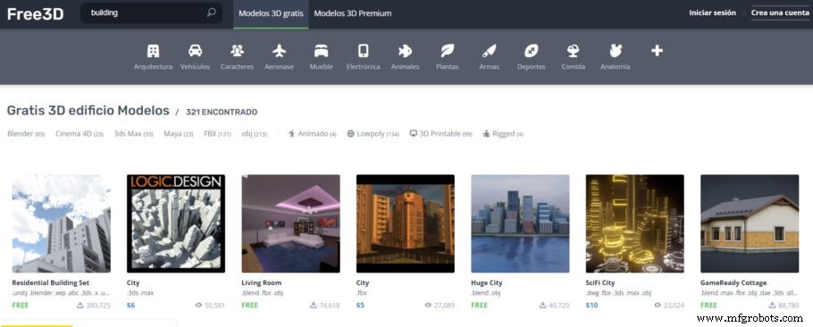
Task: Enable the Rigged filter
Action: click(503, 134)
